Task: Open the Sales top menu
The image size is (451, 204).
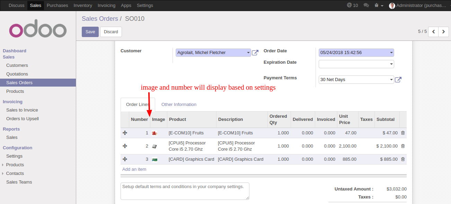Action: 36,5
